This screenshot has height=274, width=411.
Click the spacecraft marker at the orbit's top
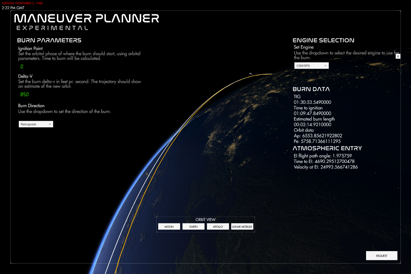click(x=251, y=74)
